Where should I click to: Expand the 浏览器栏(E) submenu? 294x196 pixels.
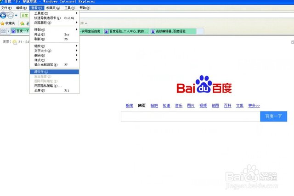54,23
